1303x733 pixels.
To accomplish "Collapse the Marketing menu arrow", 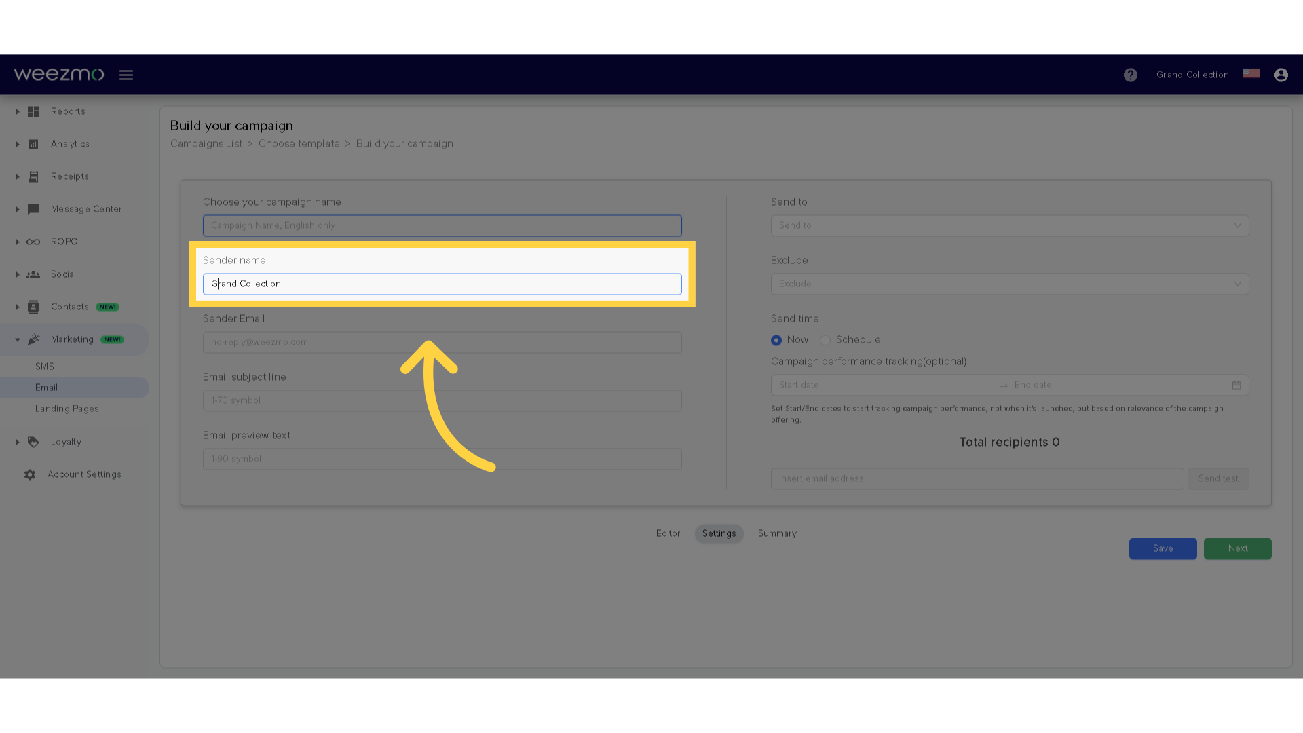I will (18, 339).
